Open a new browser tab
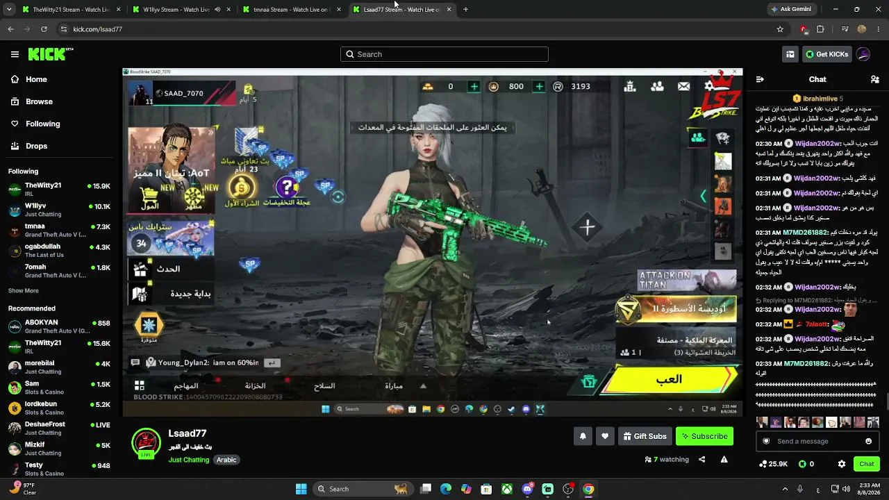889x500 pixels. coord(465,10)
